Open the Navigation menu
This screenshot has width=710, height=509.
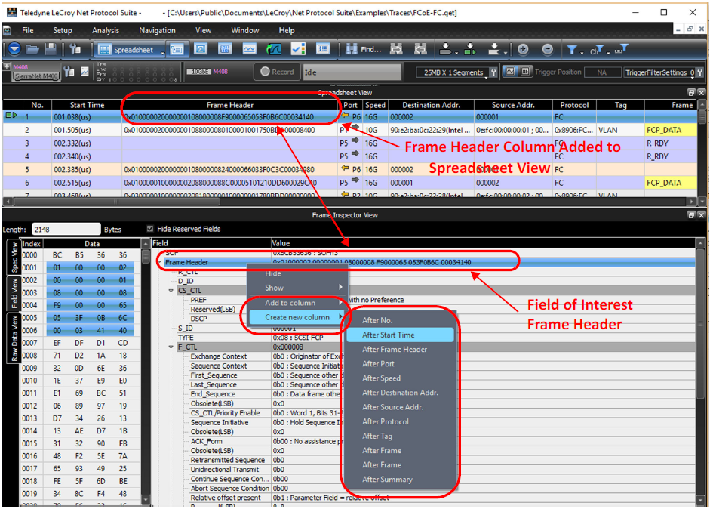point(157,30)
